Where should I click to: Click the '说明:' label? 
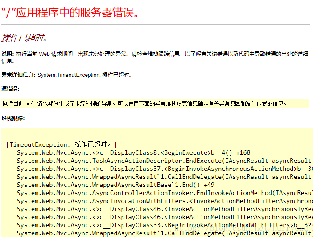point(8,54)
